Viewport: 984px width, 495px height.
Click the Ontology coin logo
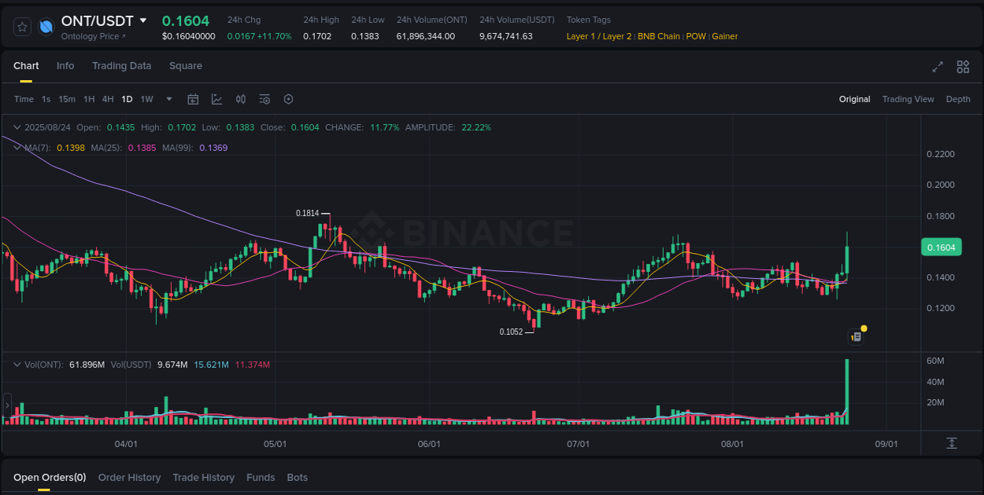pos(46,26)
